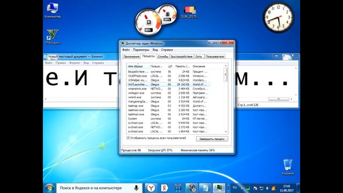Switch to World of Tanks taskbar button
Viewport: 343px width, 193px height.
(192, 188)
